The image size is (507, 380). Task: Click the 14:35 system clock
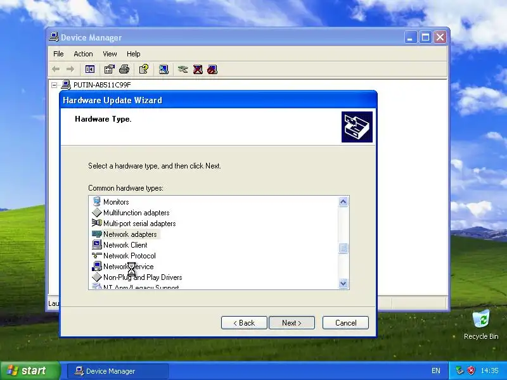[x=489, y=370]
